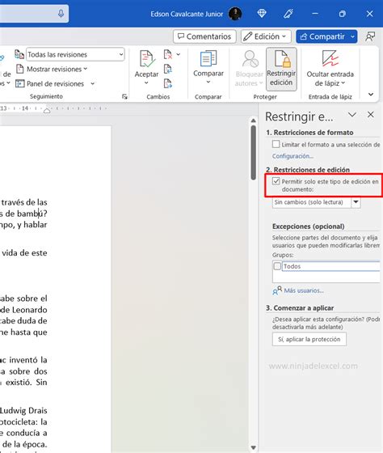Uncheck Permitir solo este tipo de edición

pyautogui.click(x=276, y=181)
